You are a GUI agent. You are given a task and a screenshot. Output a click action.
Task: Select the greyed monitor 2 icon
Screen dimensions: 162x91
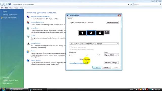pos(107,32)
